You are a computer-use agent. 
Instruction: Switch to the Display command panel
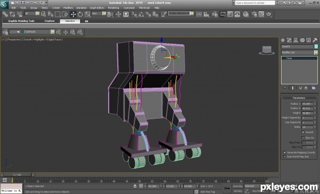click(x=309, y=40)
